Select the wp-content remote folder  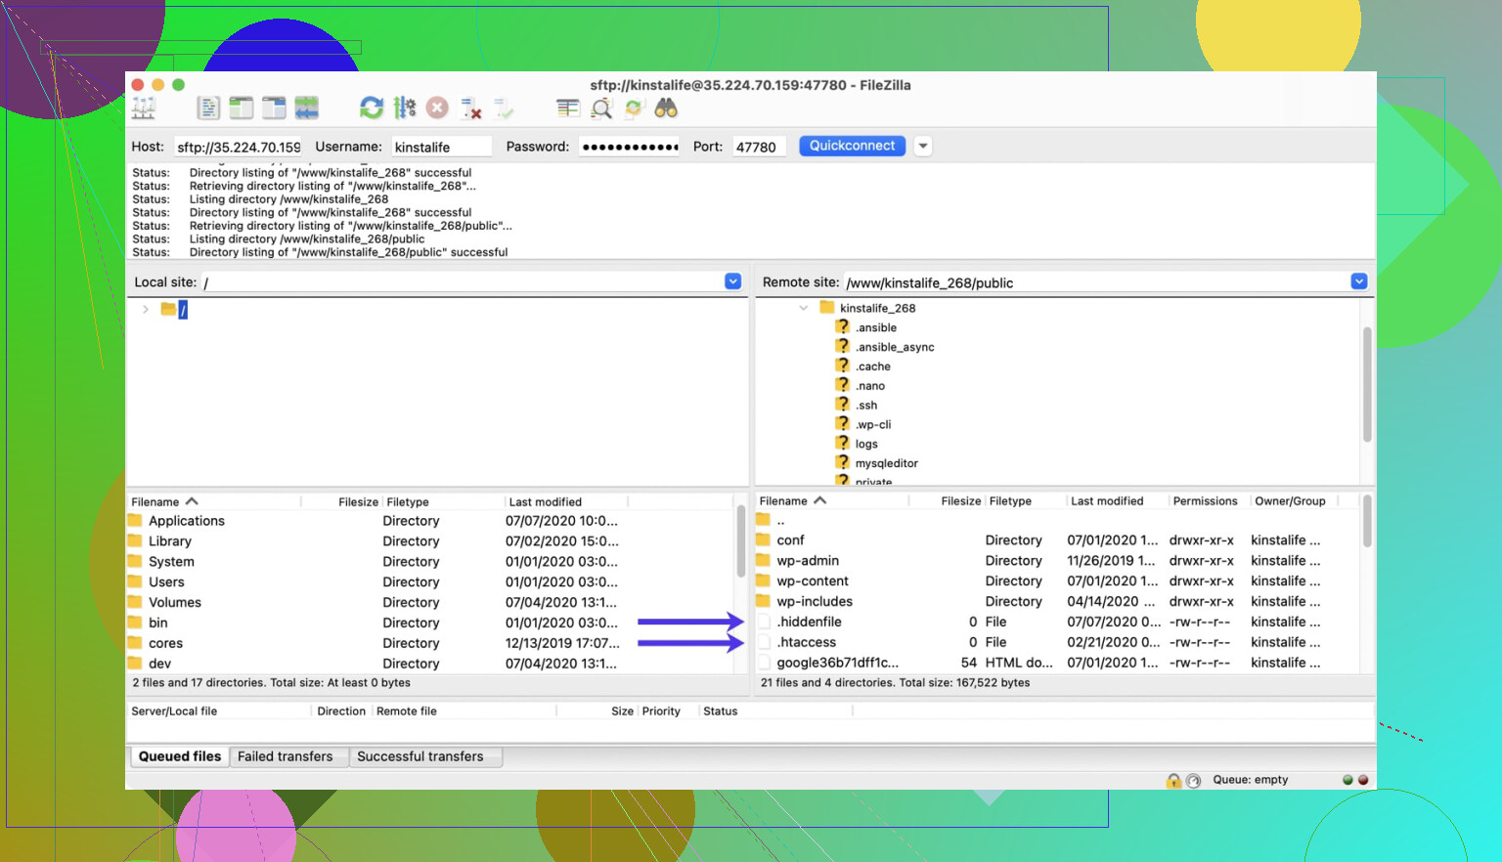coord(812,582)
